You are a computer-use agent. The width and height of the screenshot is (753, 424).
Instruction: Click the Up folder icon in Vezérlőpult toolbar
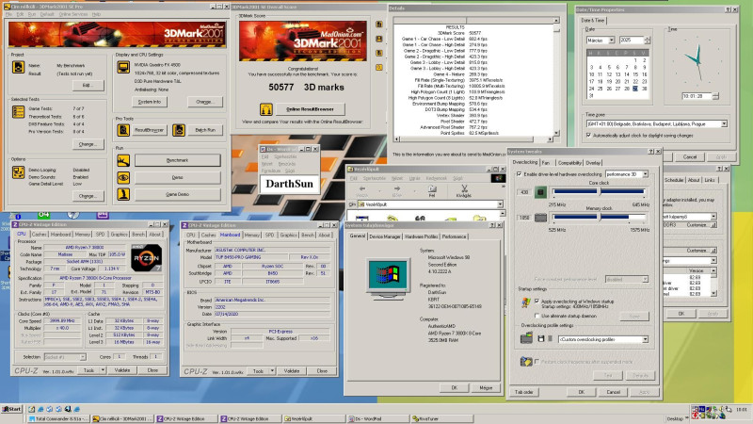point(432,191)
